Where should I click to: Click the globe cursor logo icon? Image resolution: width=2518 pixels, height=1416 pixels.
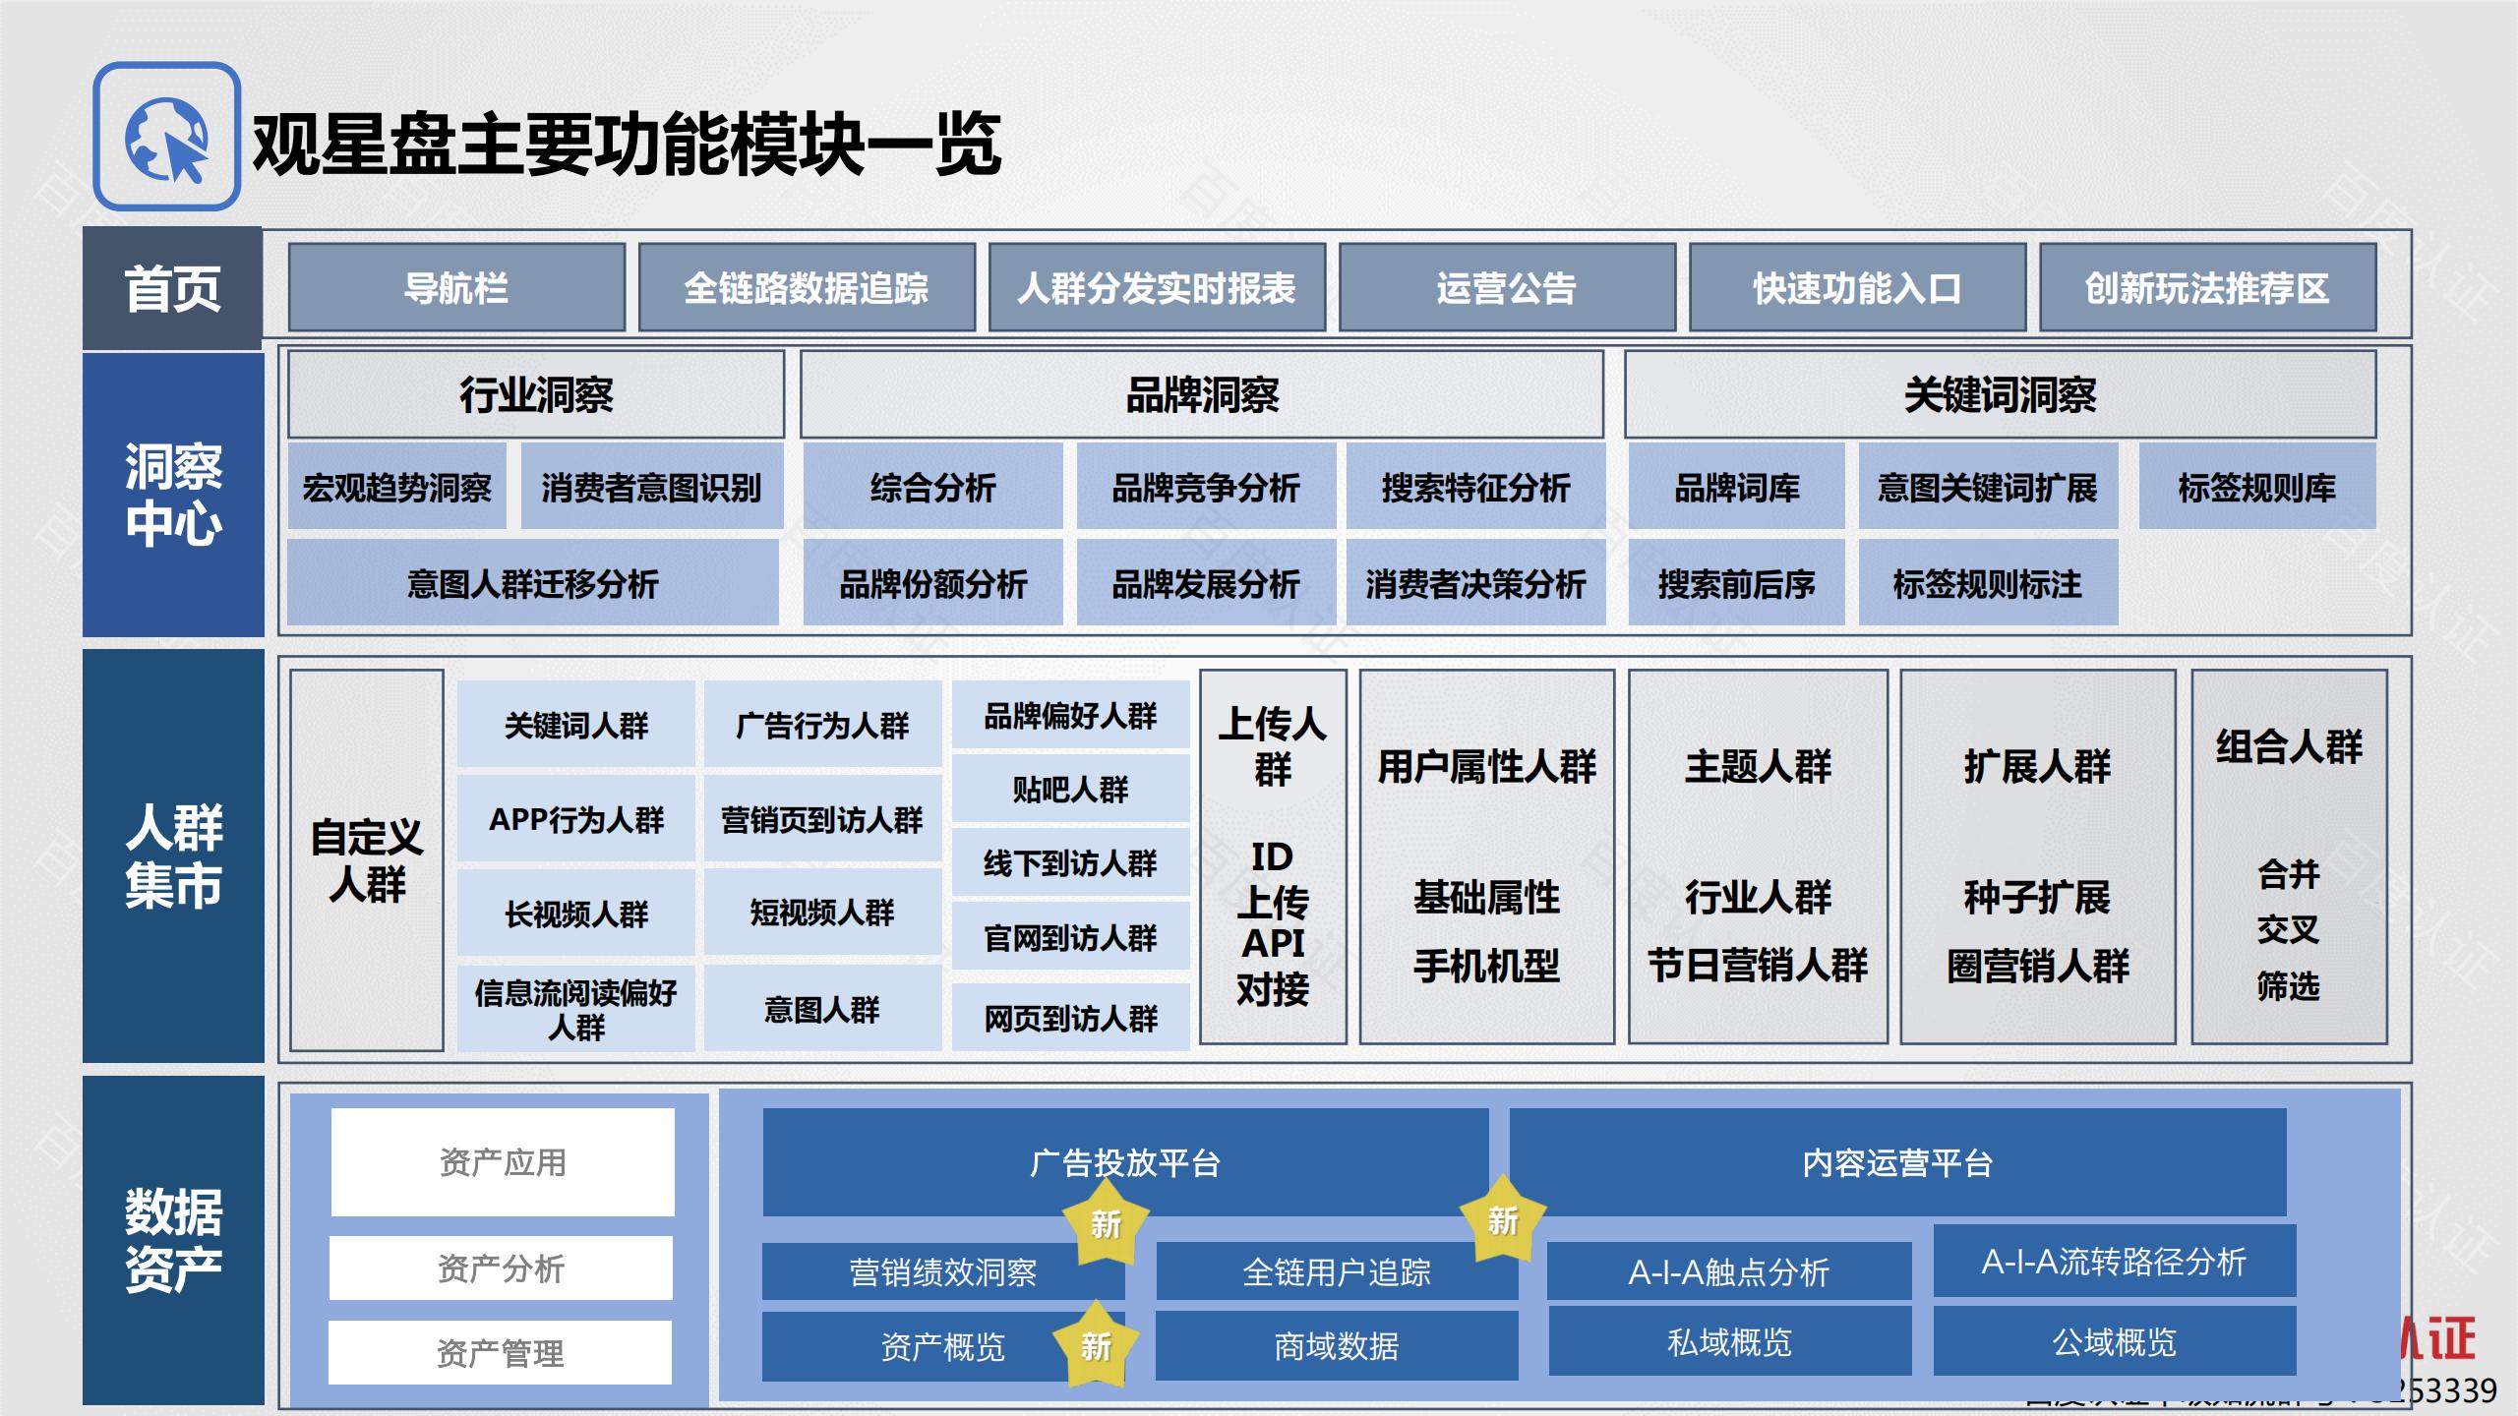point(167,137)
